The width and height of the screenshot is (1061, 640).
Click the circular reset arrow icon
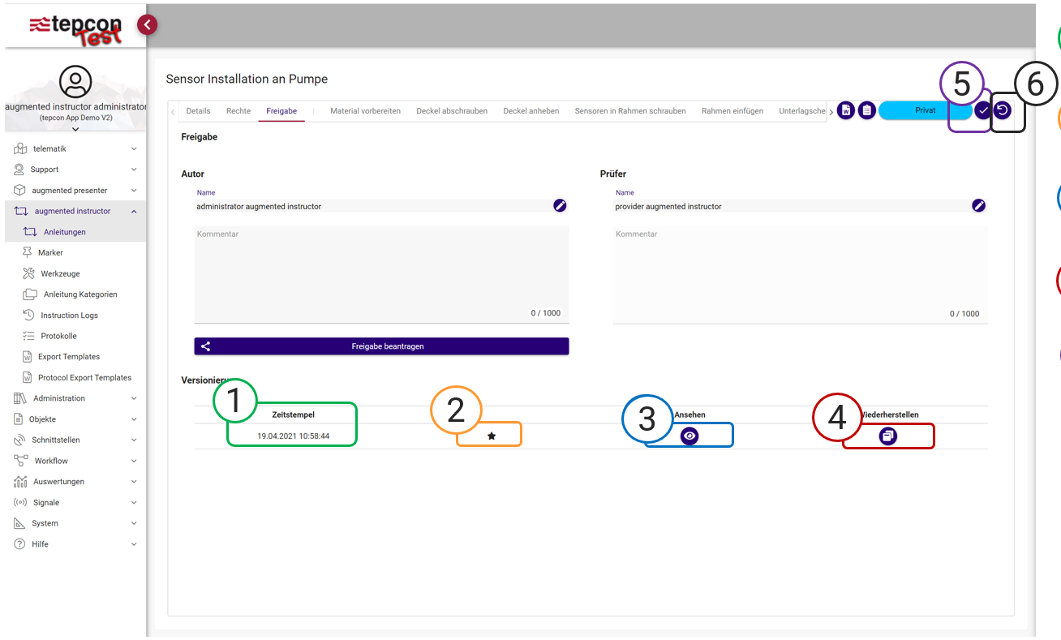[1003, 111]
